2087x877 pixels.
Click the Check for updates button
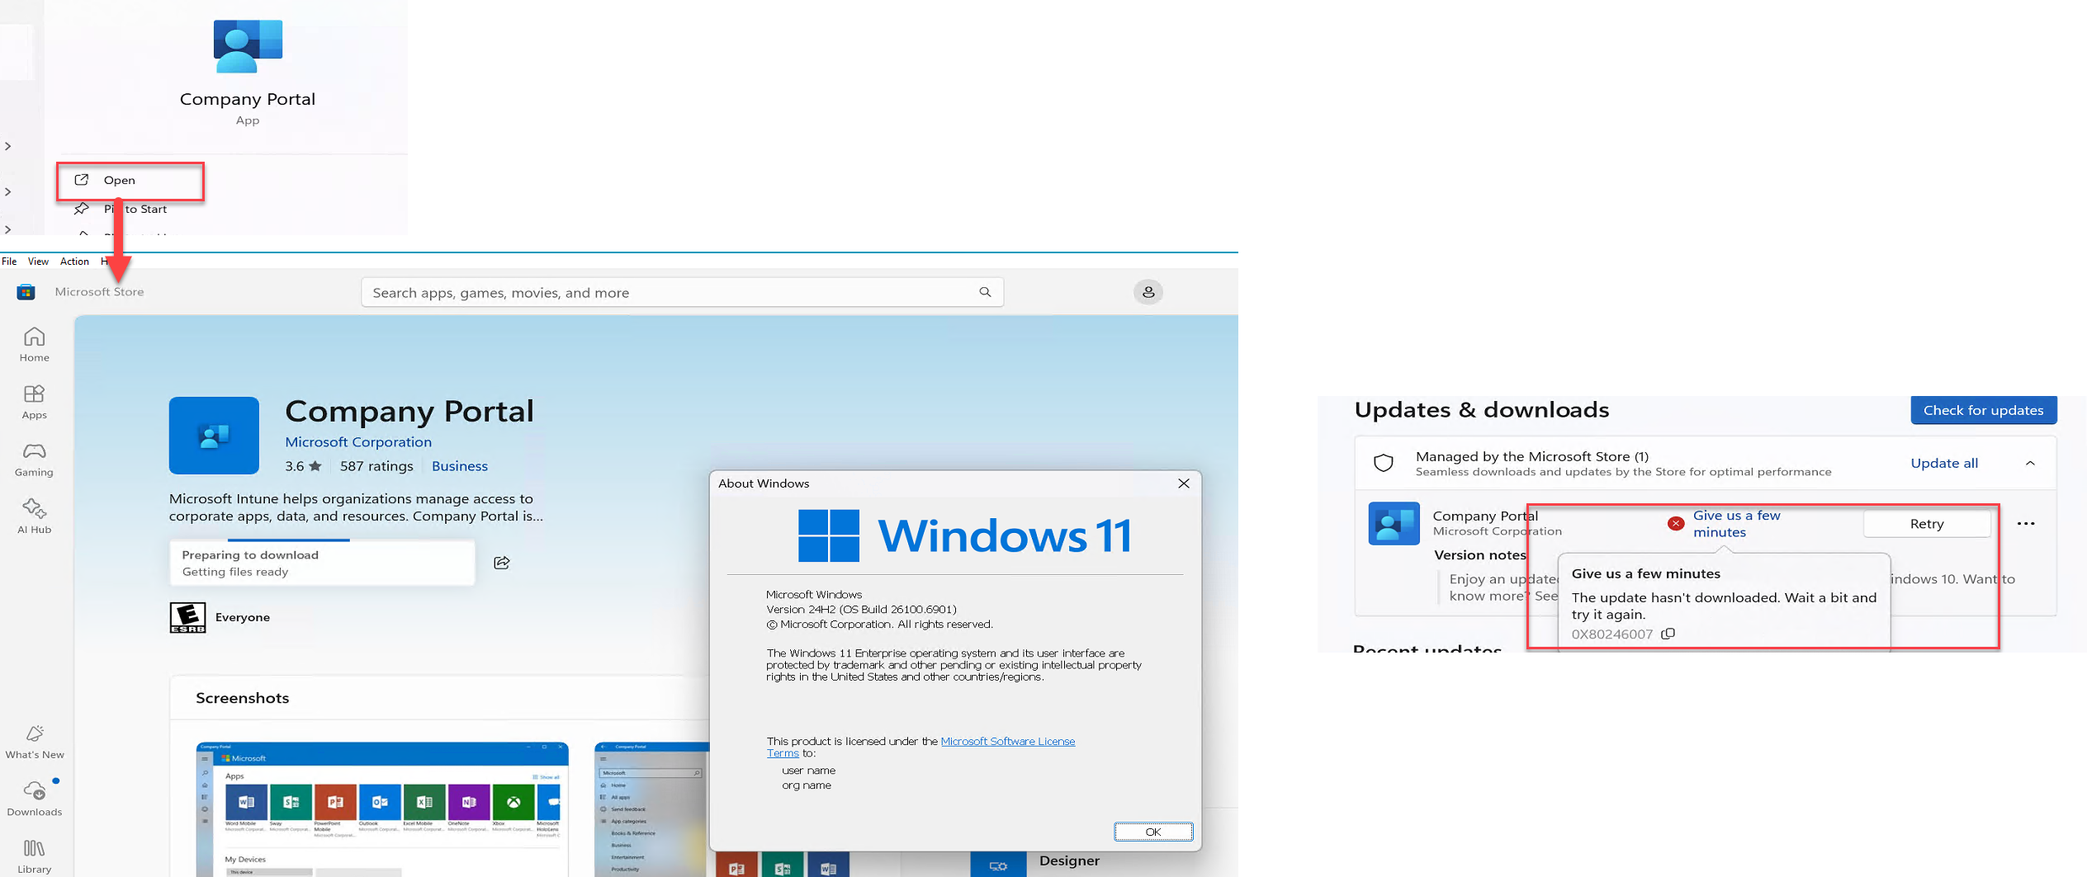[1983, 410]
